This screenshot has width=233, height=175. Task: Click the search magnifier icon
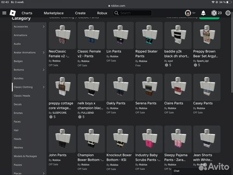[116, 13]
